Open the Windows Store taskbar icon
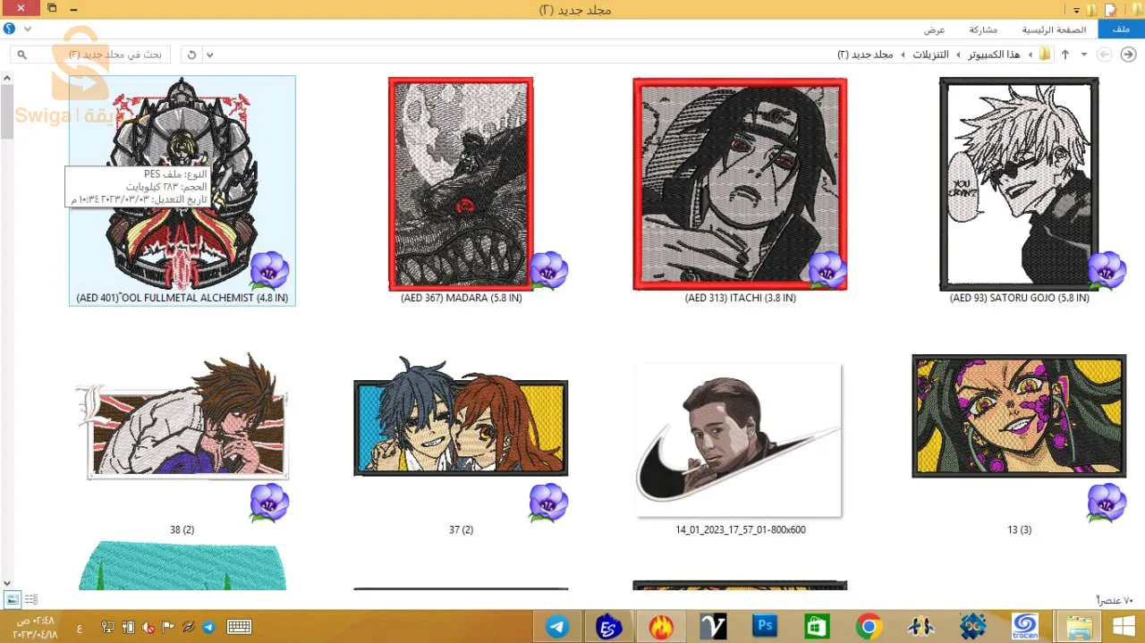 click(x=817, y=626)
